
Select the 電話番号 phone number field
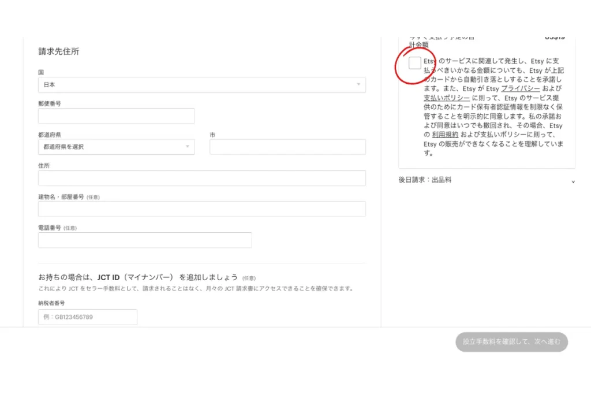[x=145, y=240]
